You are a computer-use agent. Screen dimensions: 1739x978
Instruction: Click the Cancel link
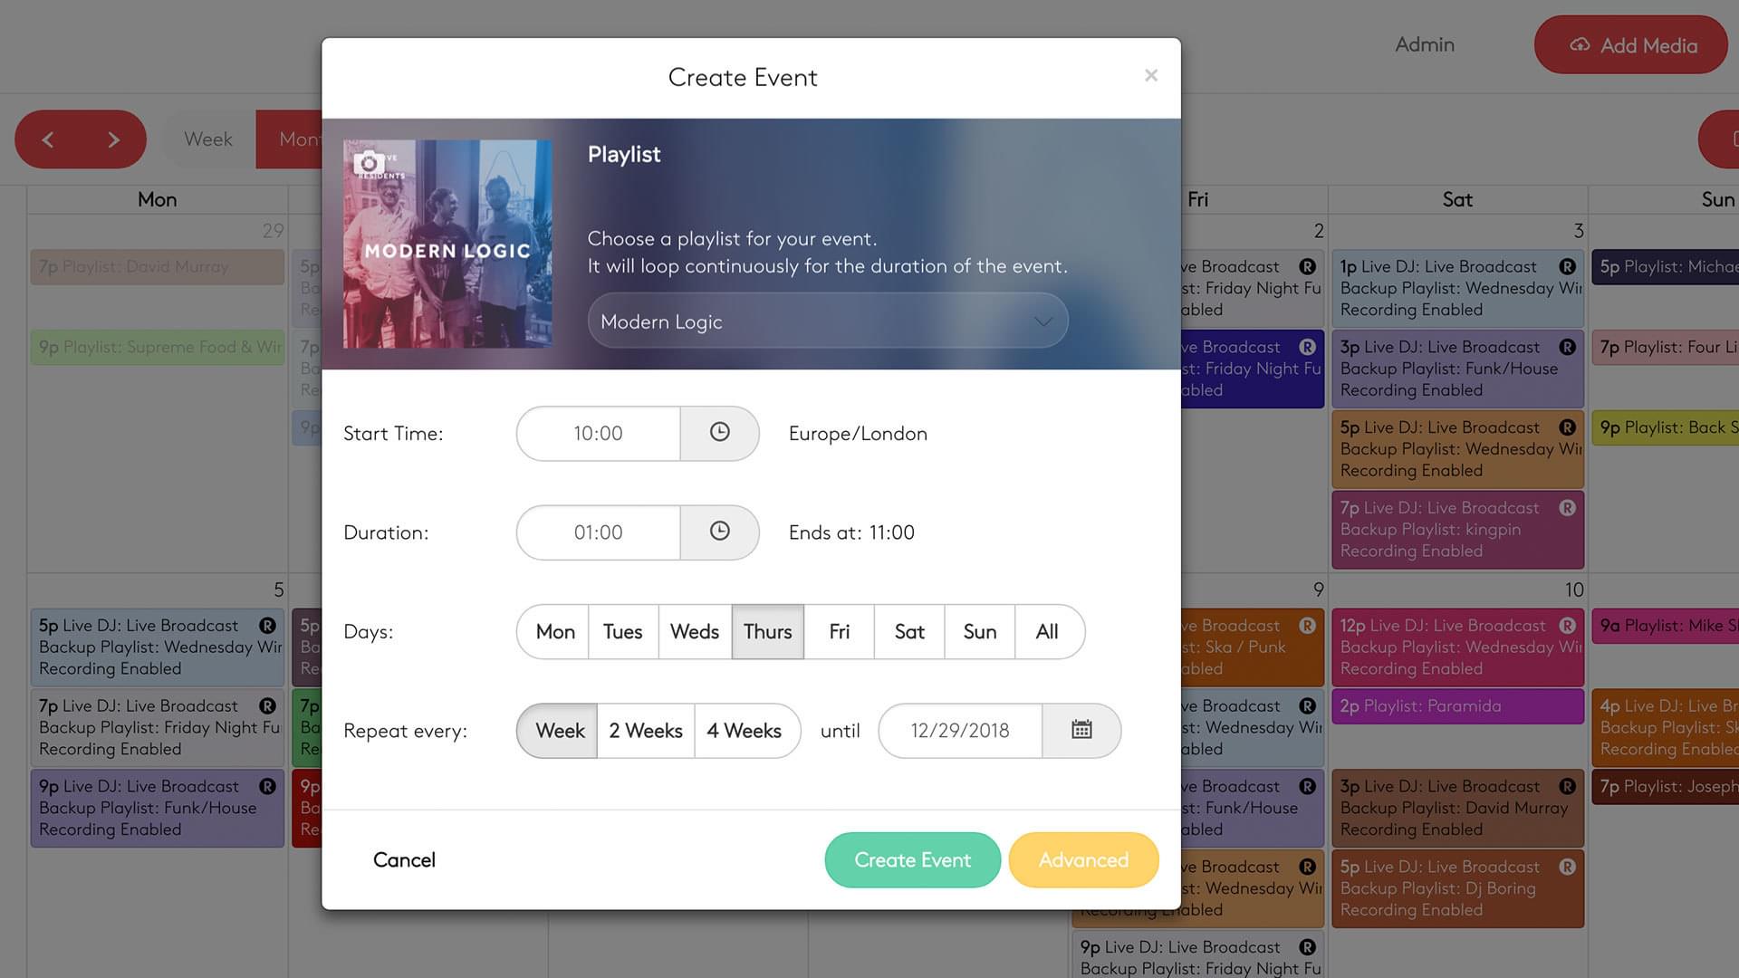tap(404, 859)
